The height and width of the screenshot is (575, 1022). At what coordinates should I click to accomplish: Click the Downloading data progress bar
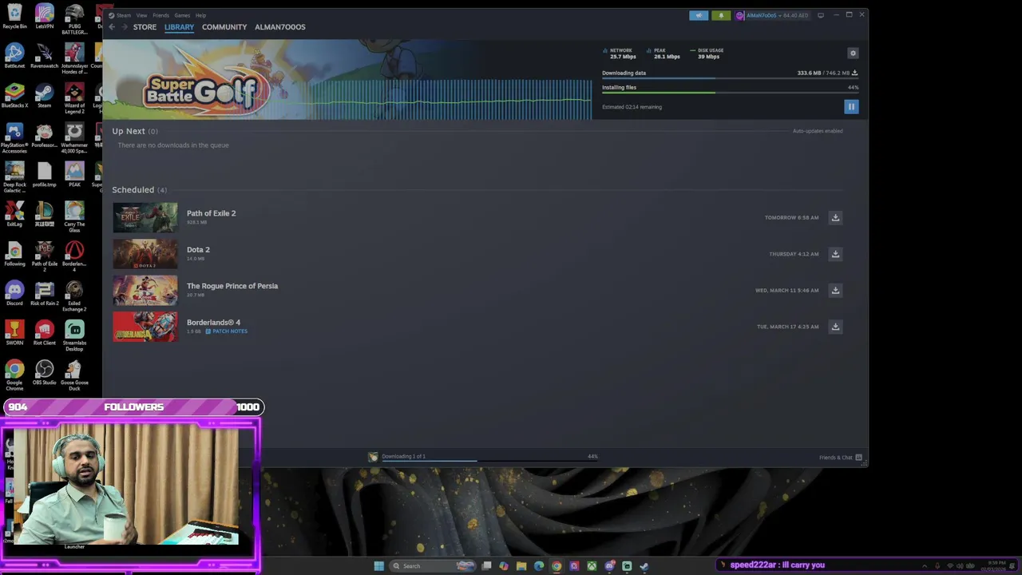pyautogui.click(x=730, y=78)
